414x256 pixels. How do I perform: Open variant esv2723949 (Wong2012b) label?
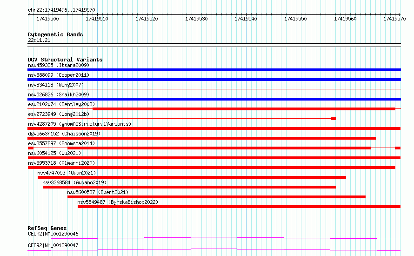[x=59, y=114]
